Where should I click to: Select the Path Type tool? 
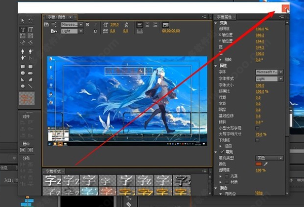[23, 43]
